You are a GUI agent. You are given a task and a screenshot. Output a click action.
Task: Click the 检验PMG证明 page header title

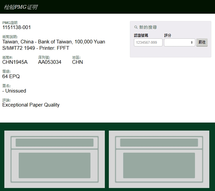pyautogui.click(x=21, y=7)
